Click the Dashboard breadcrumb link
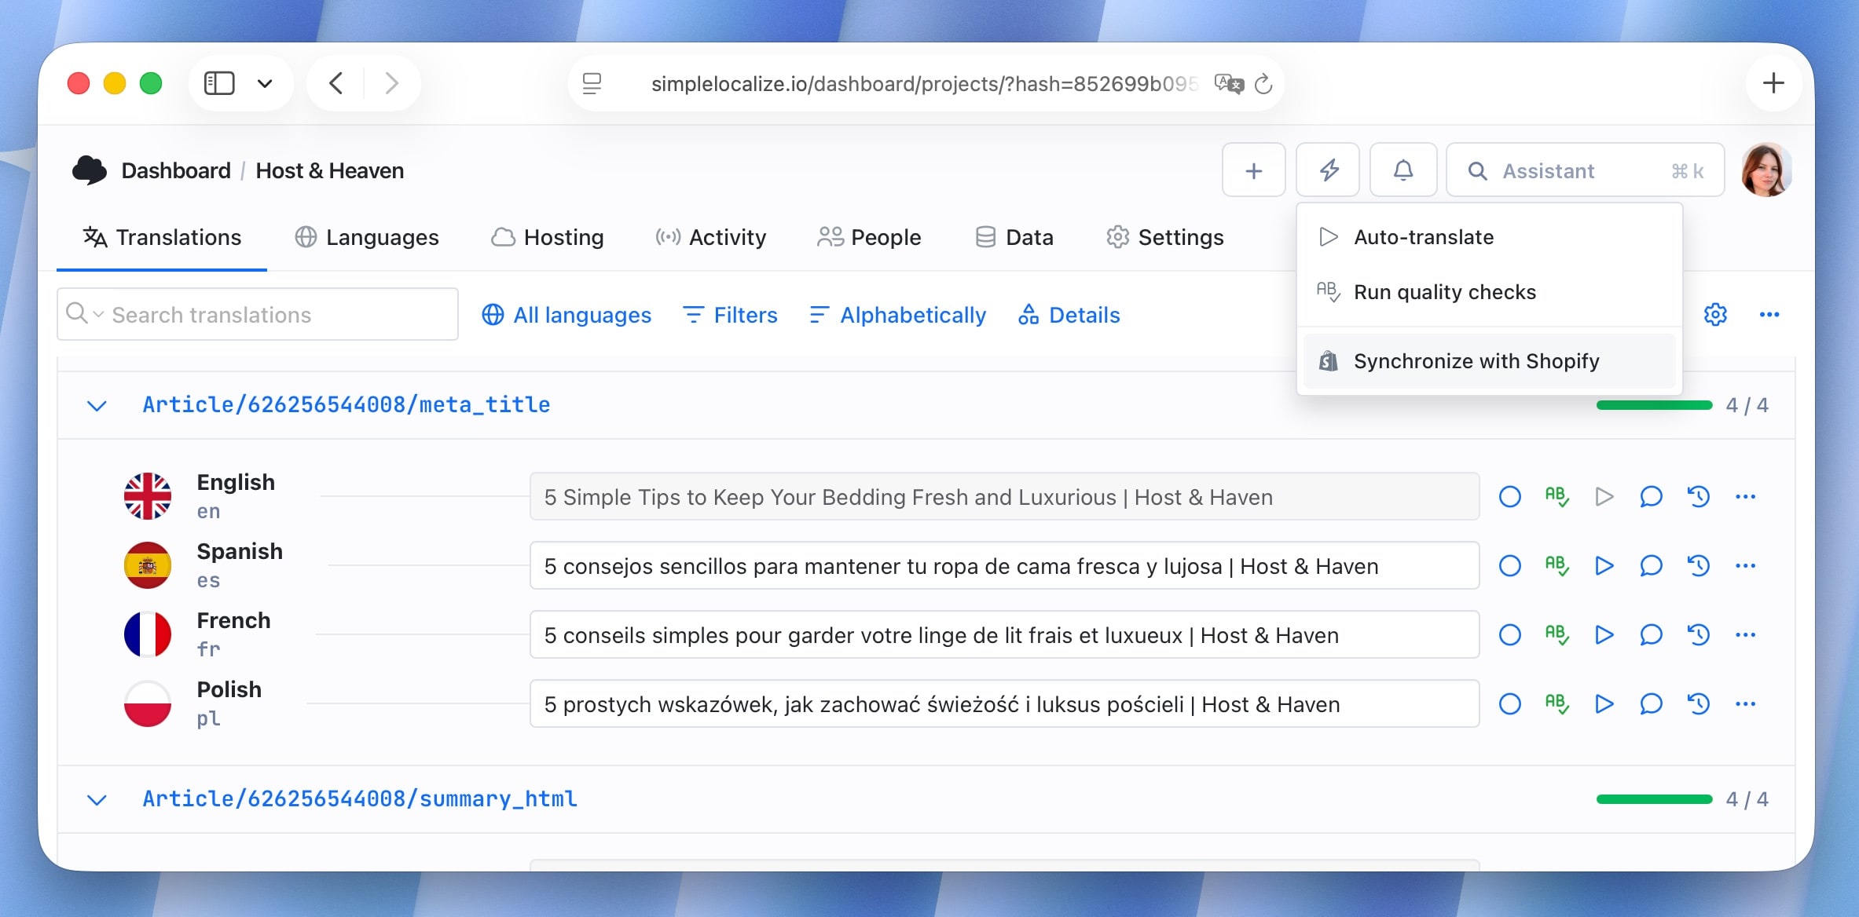Viewport: 1859px width, 917px height. point(176,170)
